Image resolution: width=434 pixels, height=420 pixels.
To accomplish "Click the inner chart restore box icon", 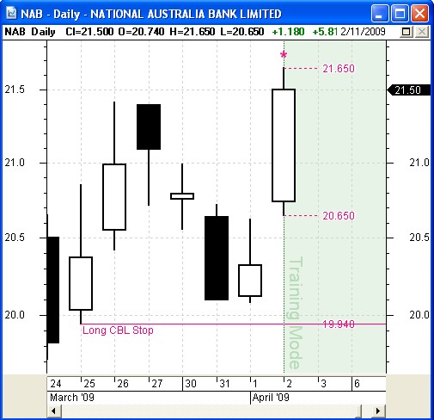I will pos(406,32).
